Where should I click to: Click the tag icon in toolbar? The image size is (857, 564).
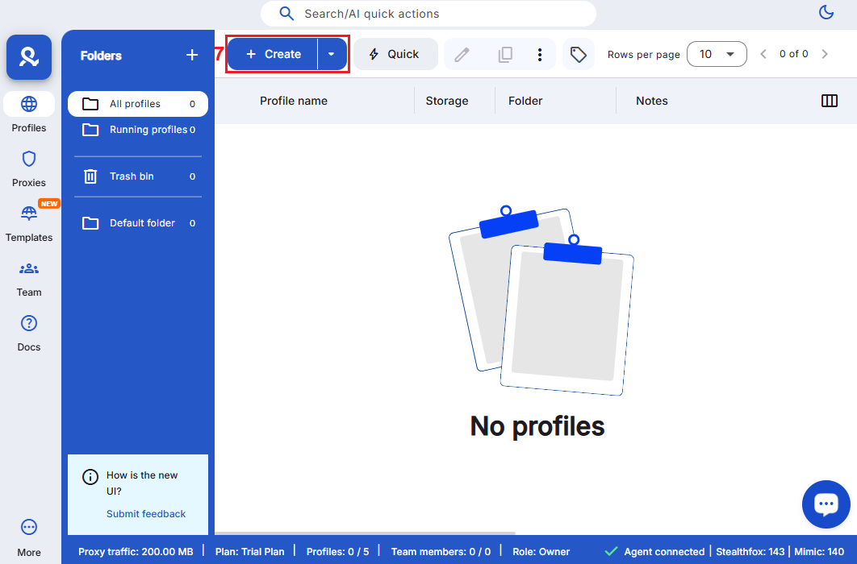[x=578, y=54]
